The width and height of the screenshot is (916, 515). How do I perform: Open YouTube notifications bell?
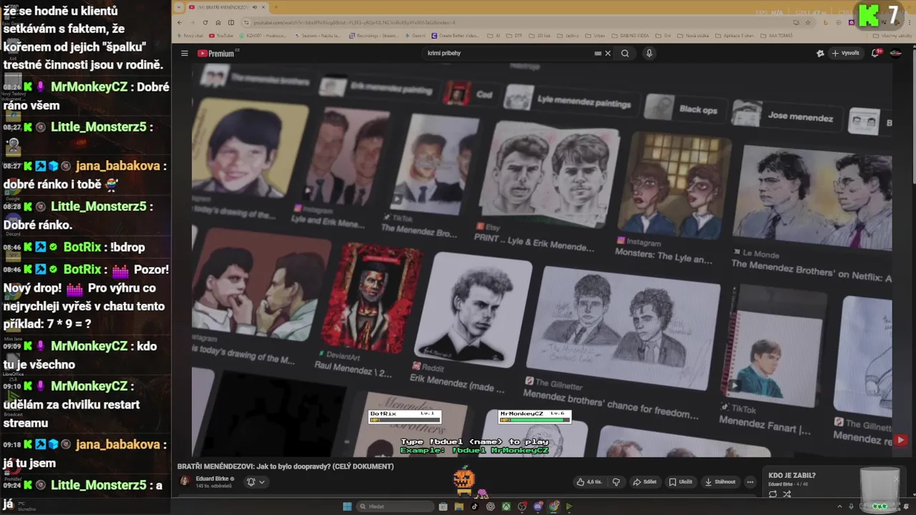pos(874,54)
